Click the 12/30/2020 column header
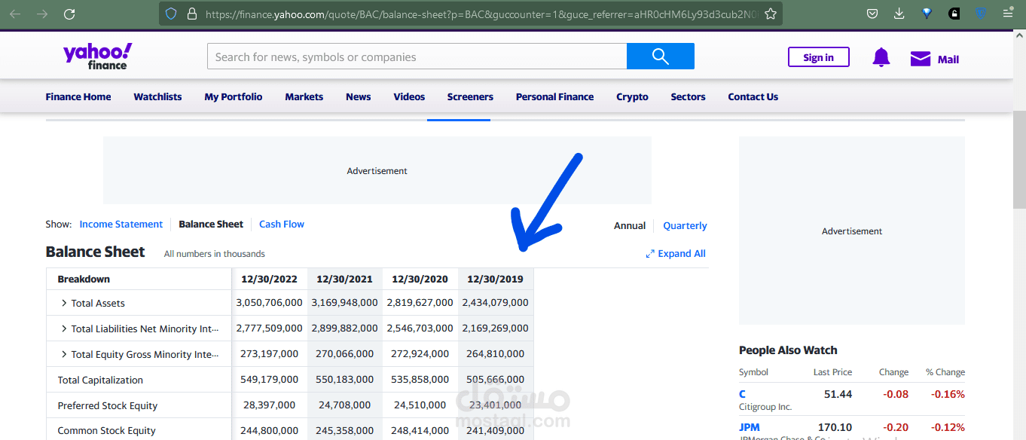Viewport: 1026px width, 440px height. (x=420, y=279)
